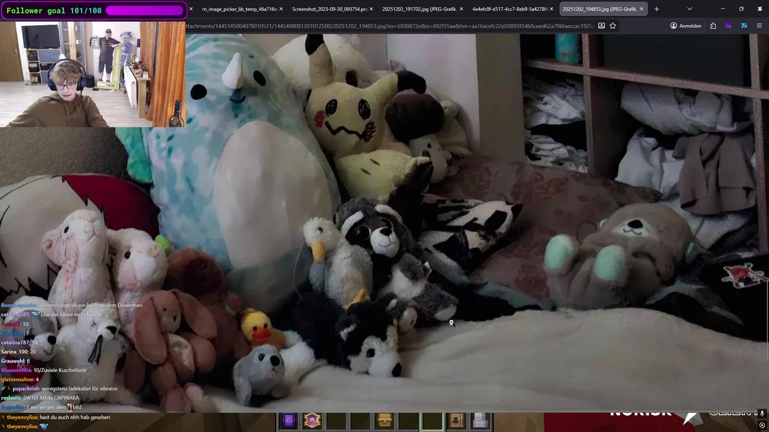Click the Follower goal progress bar
The image size is (769, 432).
click(145, 10)
